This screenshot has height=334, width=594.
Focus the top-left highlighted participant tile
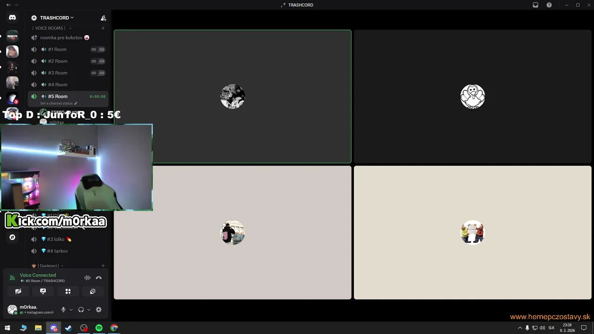(232, 96)
